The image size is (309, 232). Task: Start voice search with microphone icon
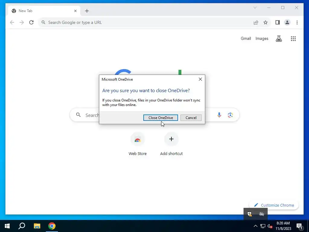(219, 115)
